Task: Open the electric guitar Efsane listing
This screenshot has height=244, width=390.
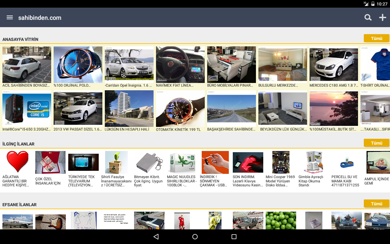Action: (x=51, y=222)
